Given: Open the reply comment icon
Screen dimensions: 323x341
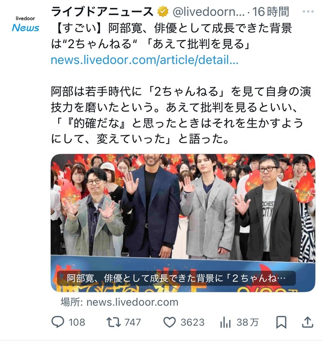Looking at the screenshot, I should pos(58,322).
